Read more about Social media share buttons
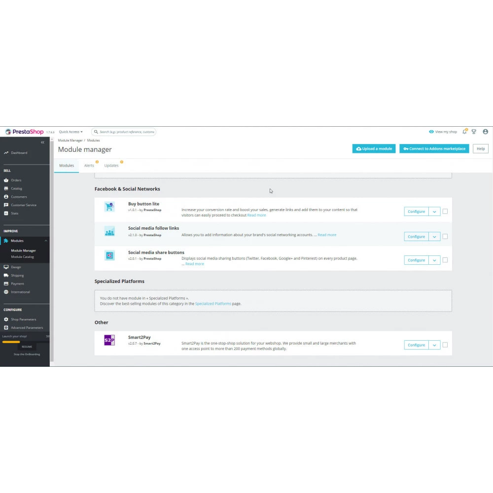 coord(195,264)
